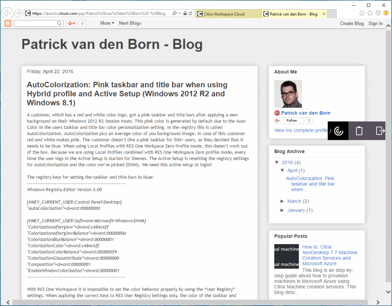Screen dimensions: 392x306
Task: Show security info via the lock icon
Action: point(185,14)
